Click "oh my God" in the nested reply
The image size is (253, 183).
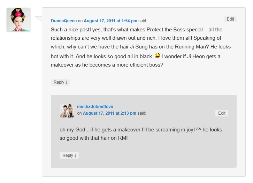click(72, 130)
